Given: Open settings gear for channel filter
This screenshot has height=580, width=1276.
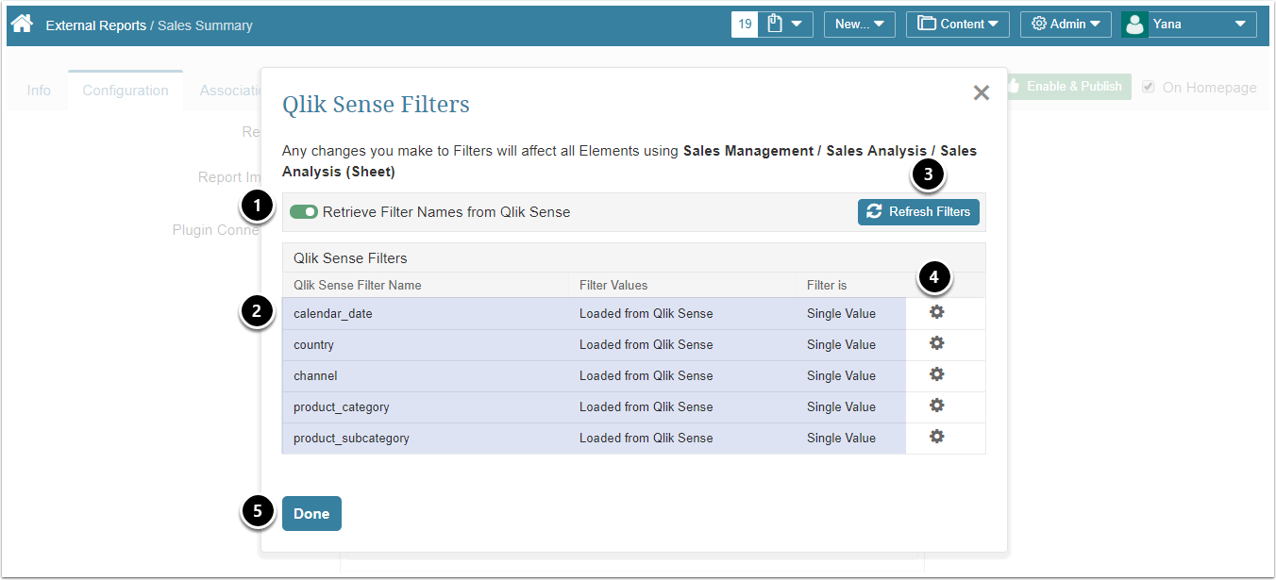Looking at the screenshot, I should point(936,374).
